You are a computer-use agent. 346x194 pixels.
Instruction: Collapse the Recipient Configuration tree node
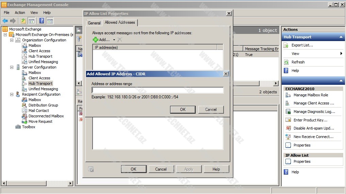(x=12, y=94)
